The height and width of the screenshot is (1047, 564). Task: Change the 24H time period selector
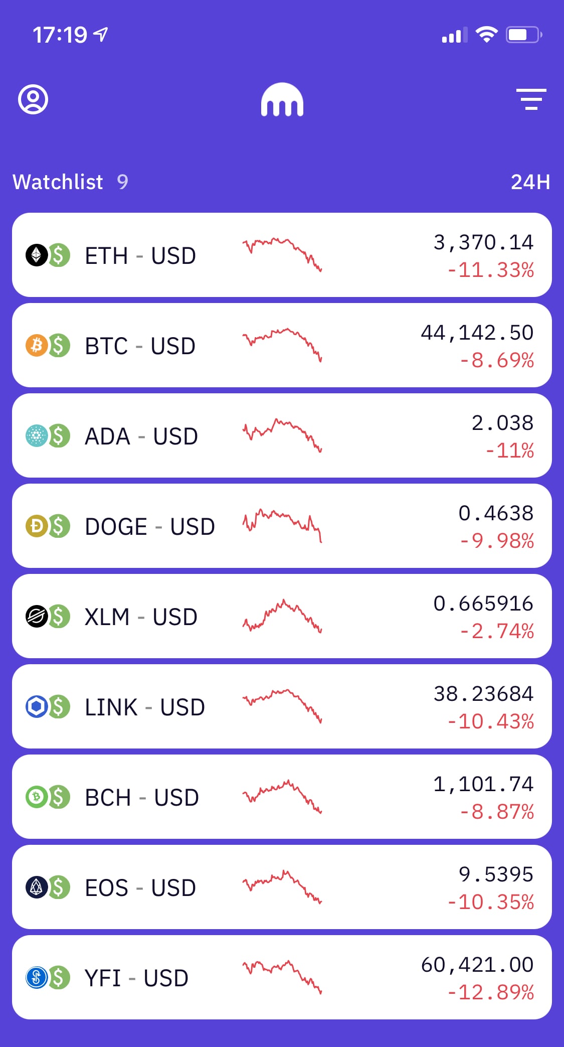[x=530, y=182]
